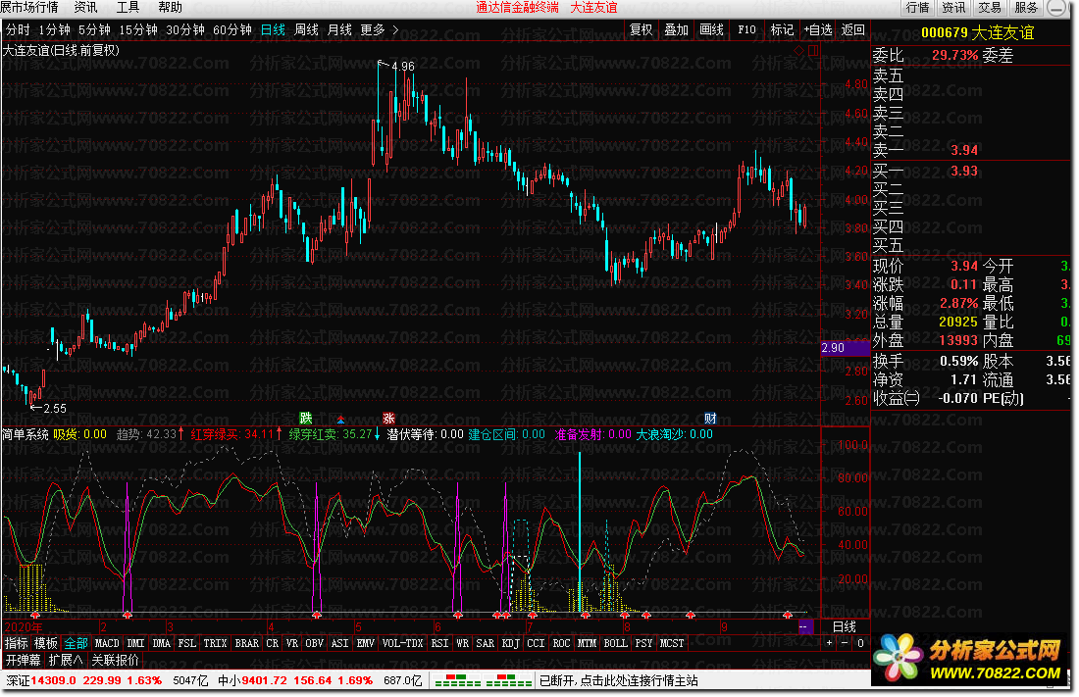Select the 周线 weekly chart tab
This screenshot has width=1079, height=697.
point(306,29)
